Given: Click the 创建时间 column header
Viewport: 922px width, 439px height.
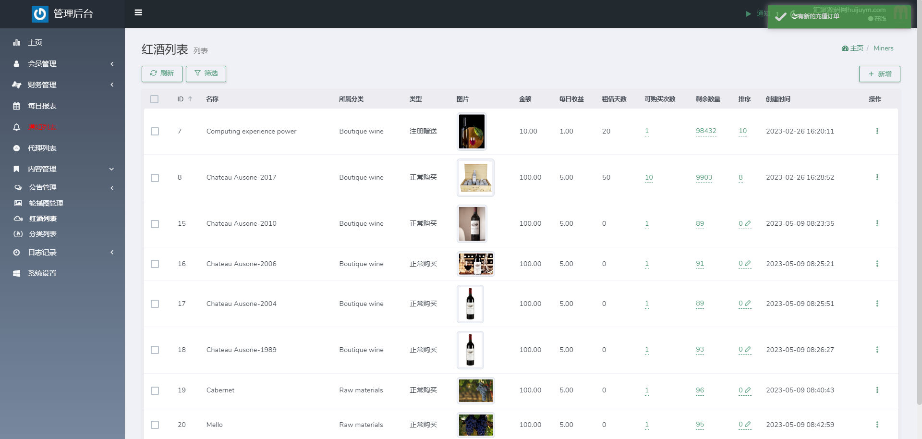Looking at the screenshot, I should point(778,99).
